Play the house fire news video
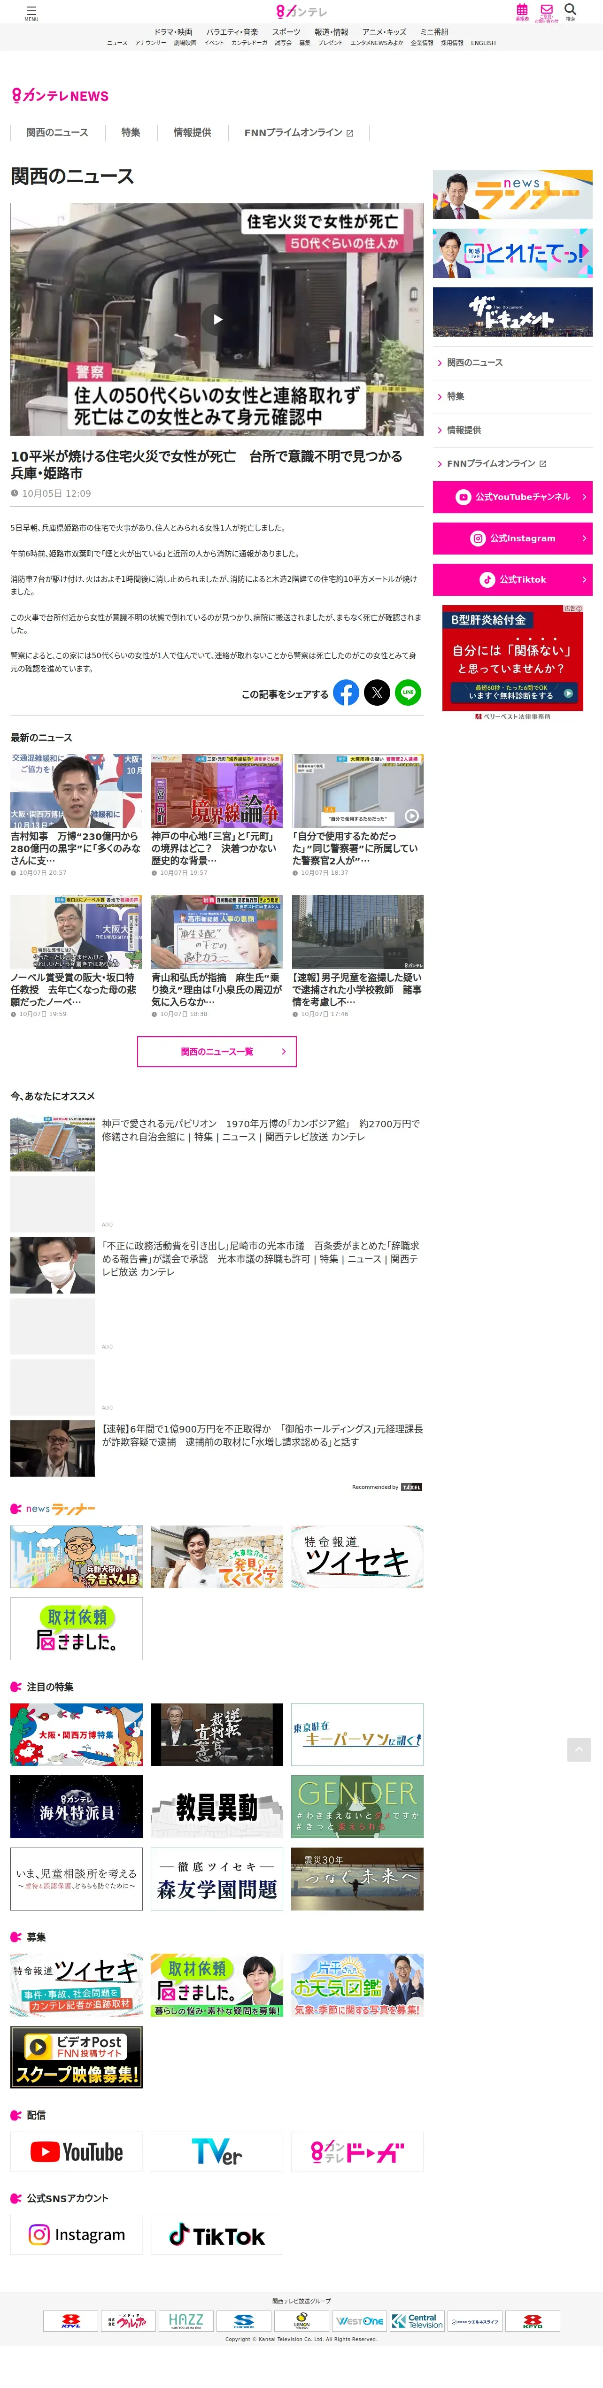Screen dimensions: 603x2388 pyautogui.click(x=217, y=319)
